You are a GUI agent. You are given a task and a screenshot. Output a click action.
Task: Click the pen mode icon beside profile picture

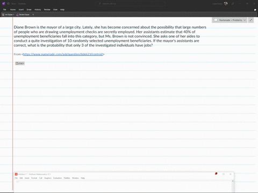pos(233,4)
